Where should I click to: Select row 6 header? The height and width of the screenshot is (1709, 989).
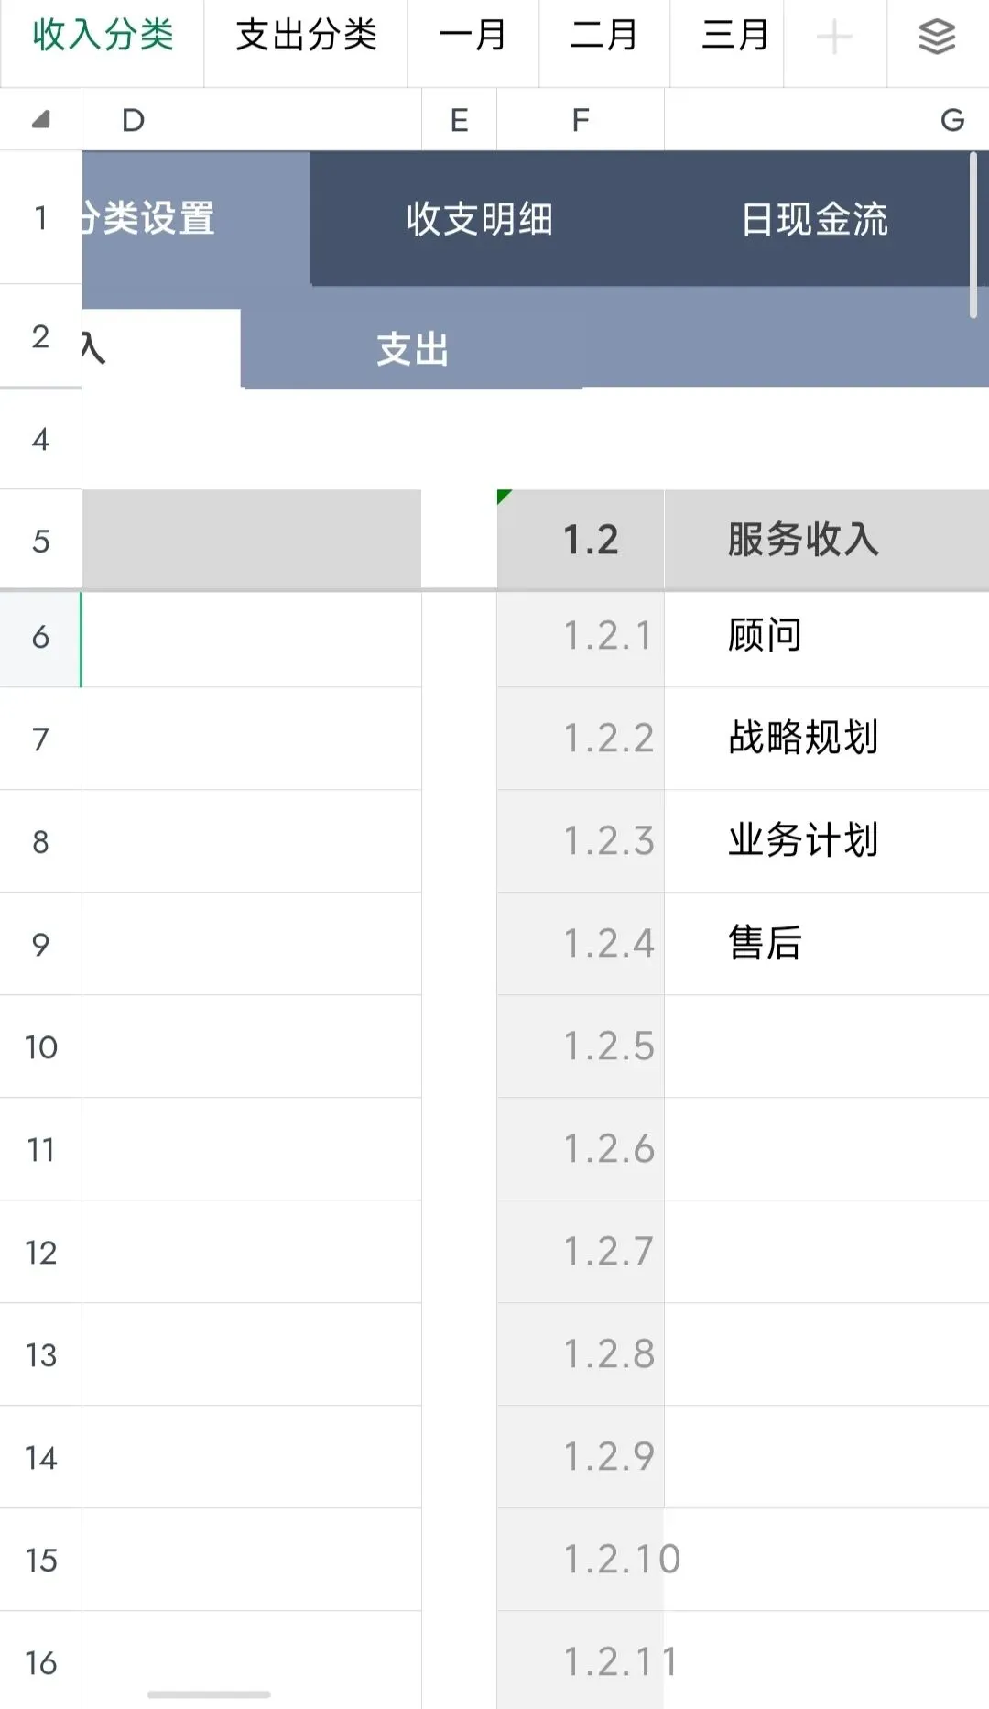pyautogui.click(x=40, y=637)
